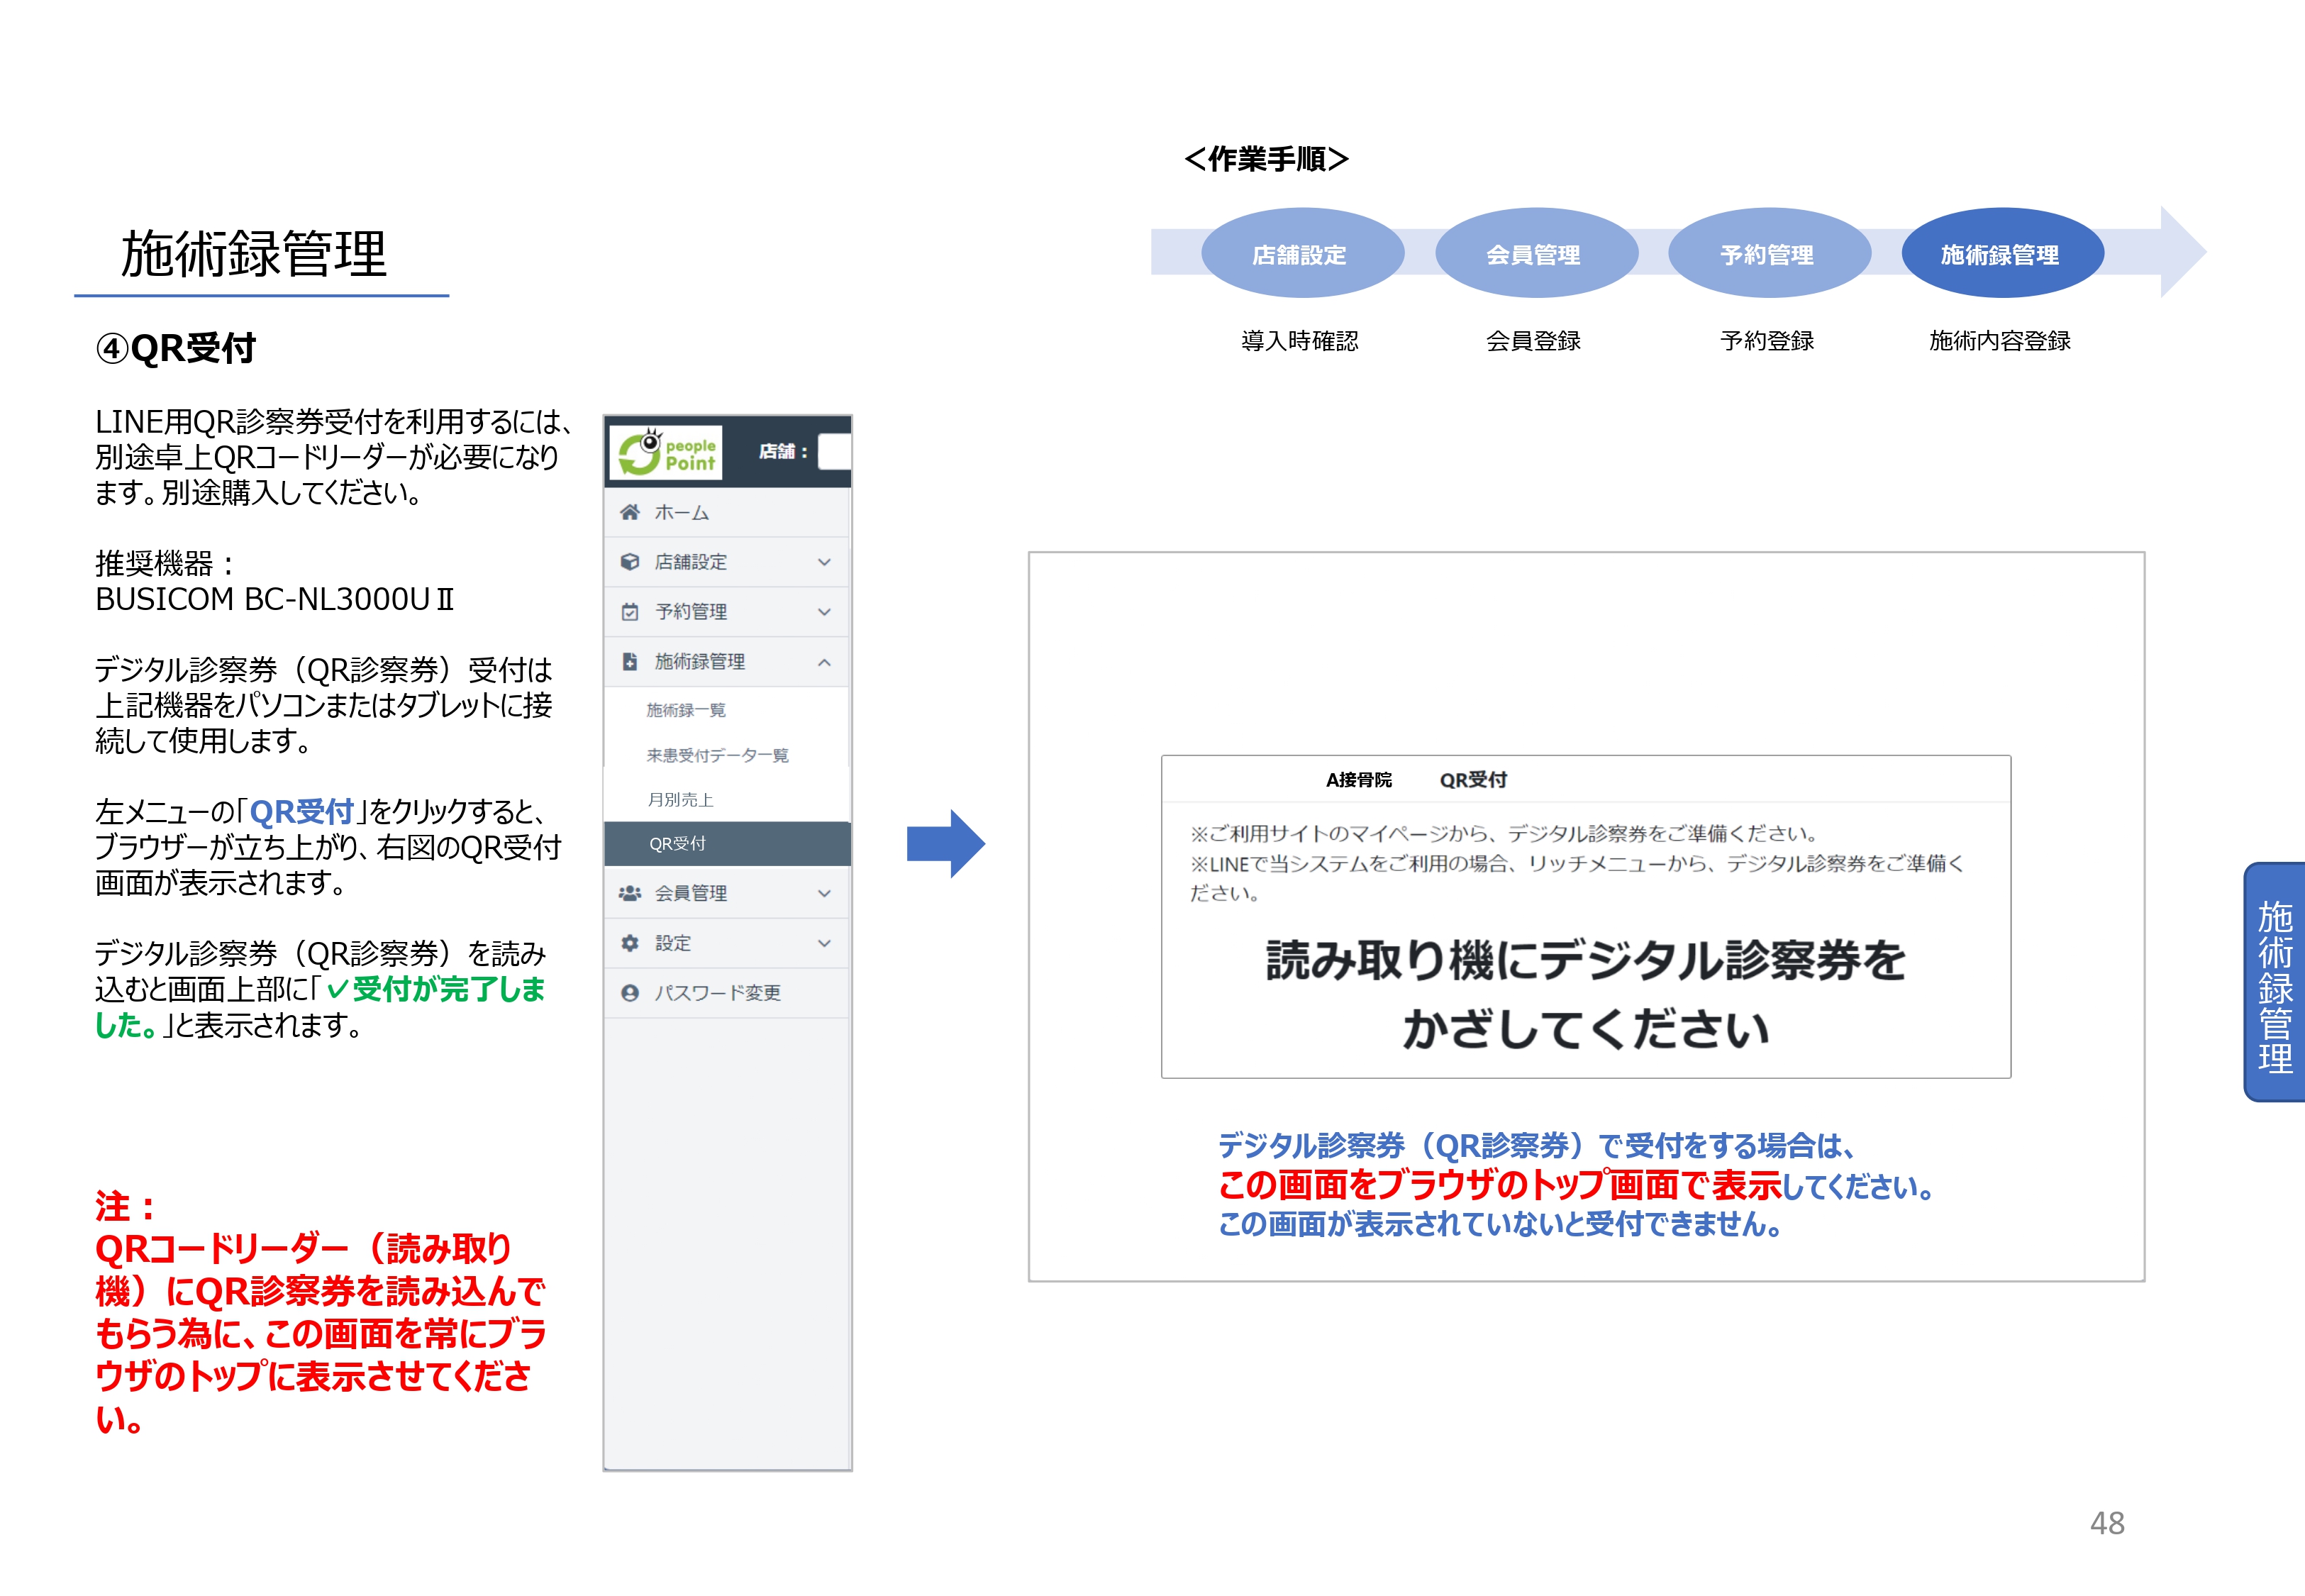Expand the 店舗設定 chevron
Viewport: 2305px width, 1596px height.
(x=823, y=562)
